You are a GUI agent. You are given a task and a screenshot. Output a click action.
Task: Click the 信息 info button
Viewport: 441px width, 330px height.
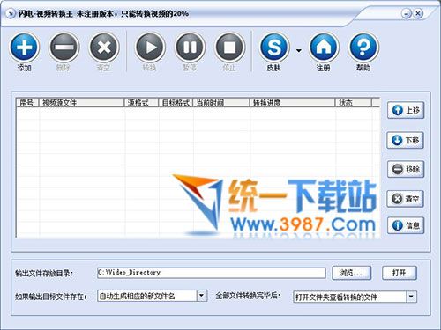pyautogui.click(x=406, y=225)
